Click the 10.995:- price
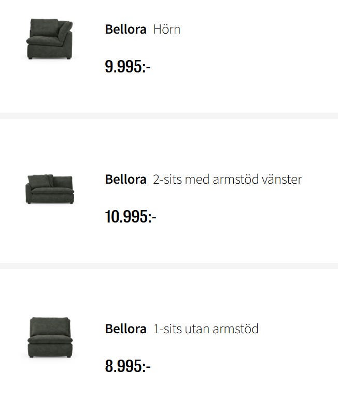Image resolution: width=338 pixels, height=401 pixels. [131, 216]
